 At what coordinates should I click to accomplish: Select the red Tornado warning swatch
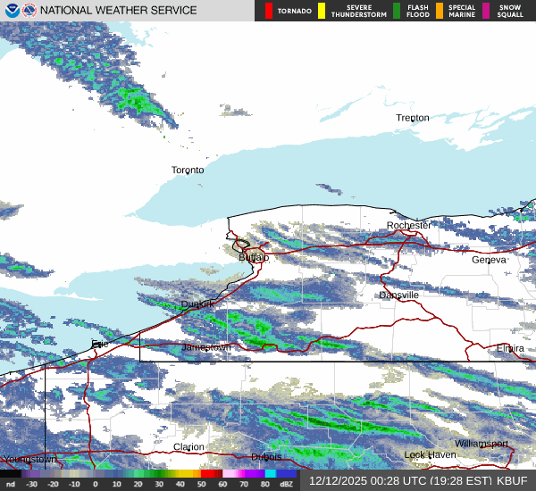tap(269, 11)
